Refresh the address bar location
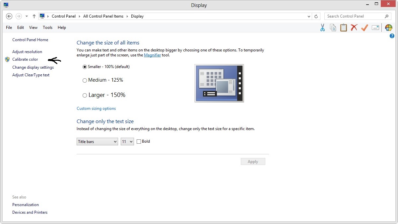Viewport: 398px width, 224px height. pos(316,16)
